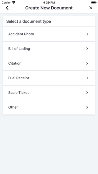Tap the chevron beside Bill of Lading
Screen dimensions: 98x174
(87, 49)
